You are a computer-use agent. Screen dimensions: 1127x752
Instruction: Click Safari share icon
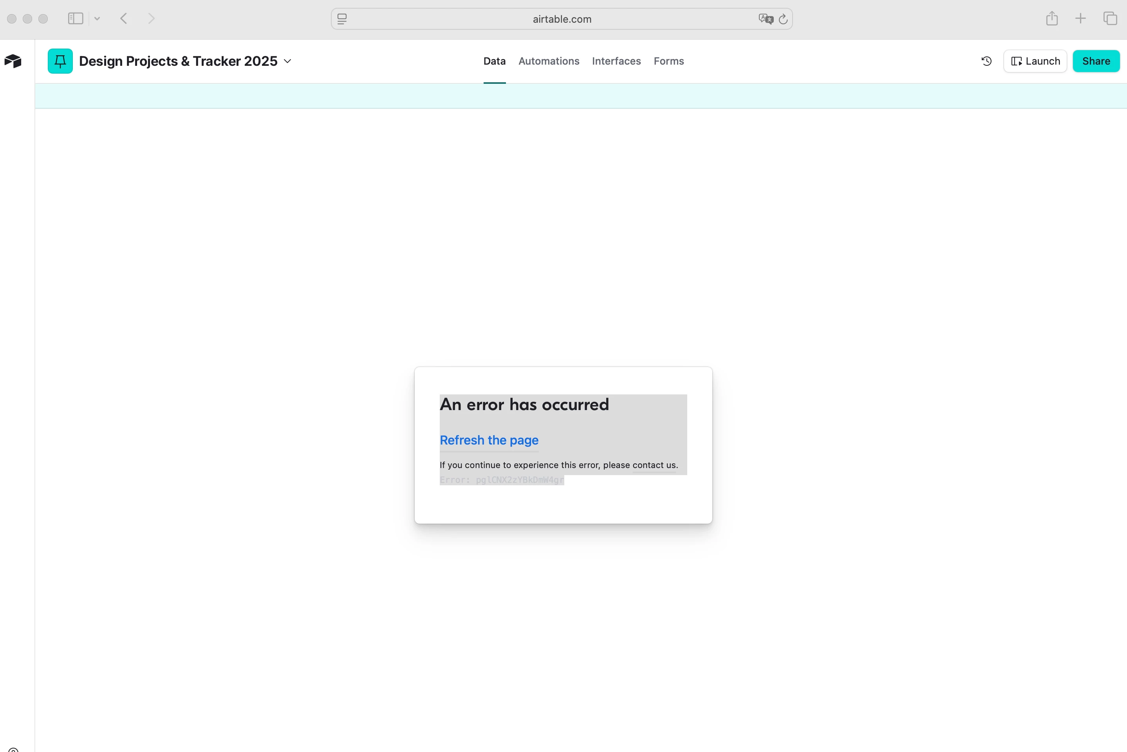(1052, 19)
